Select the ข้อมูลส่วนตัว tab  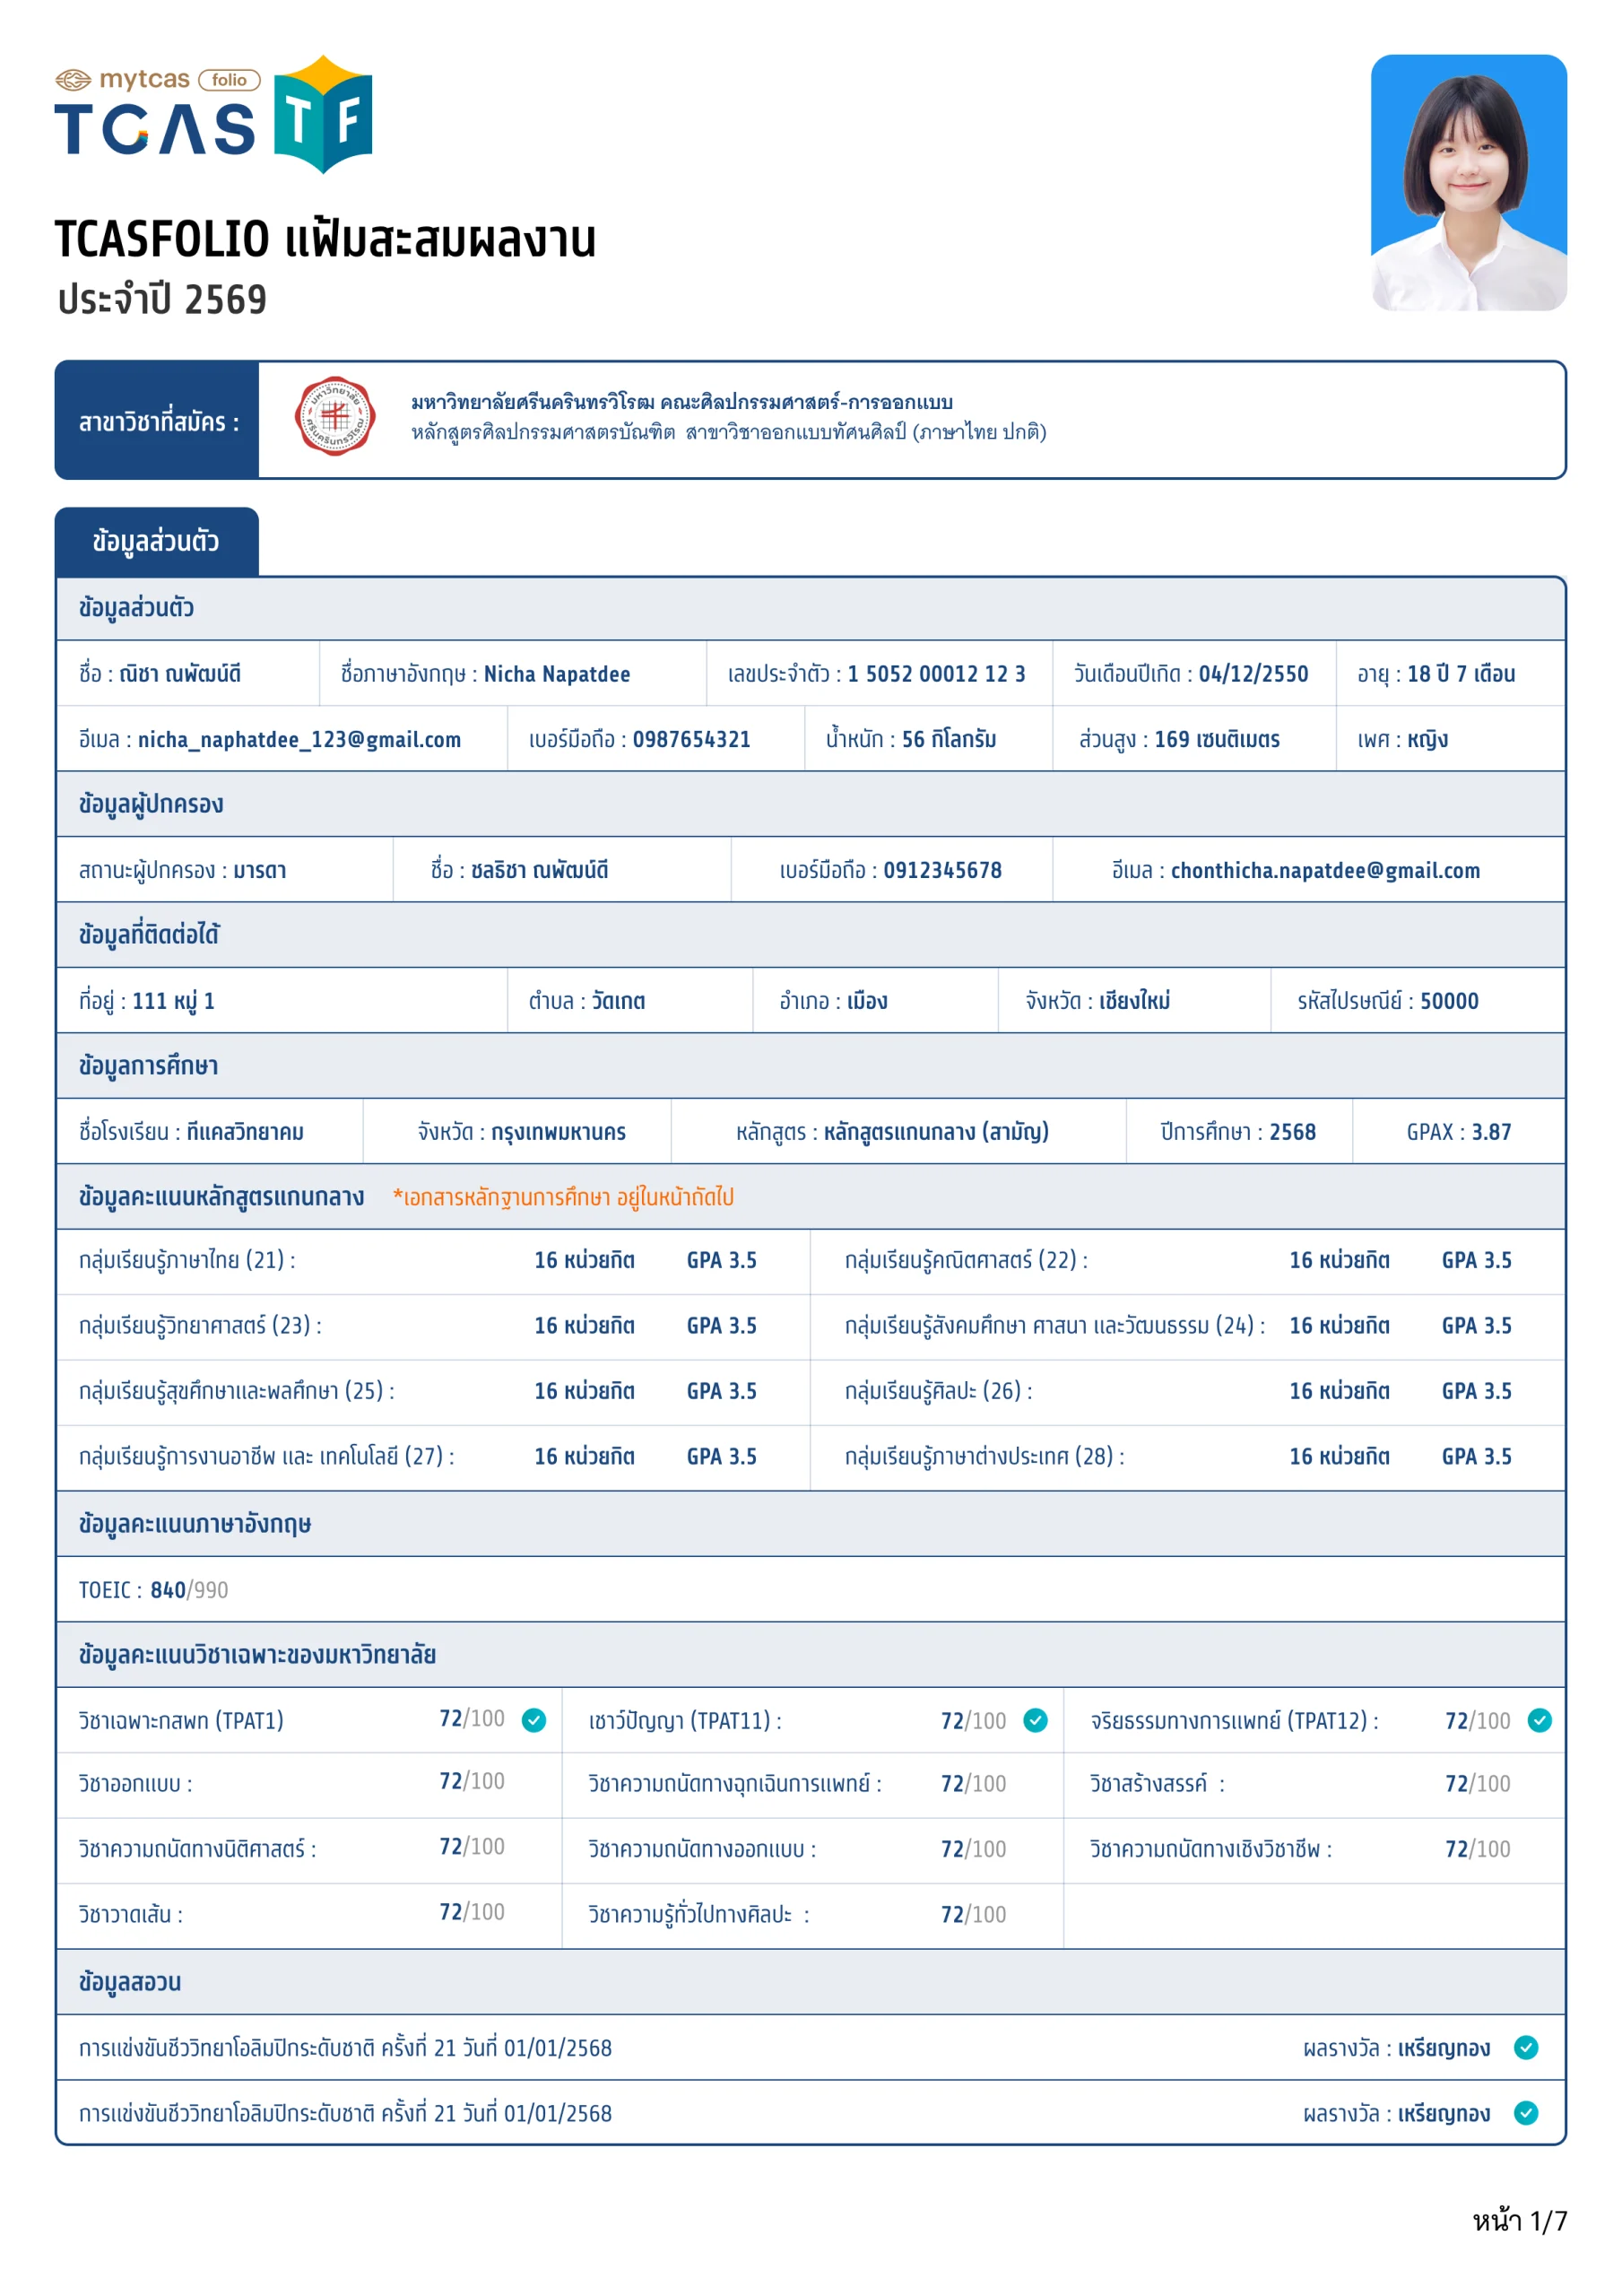click(x=156, y=542)
